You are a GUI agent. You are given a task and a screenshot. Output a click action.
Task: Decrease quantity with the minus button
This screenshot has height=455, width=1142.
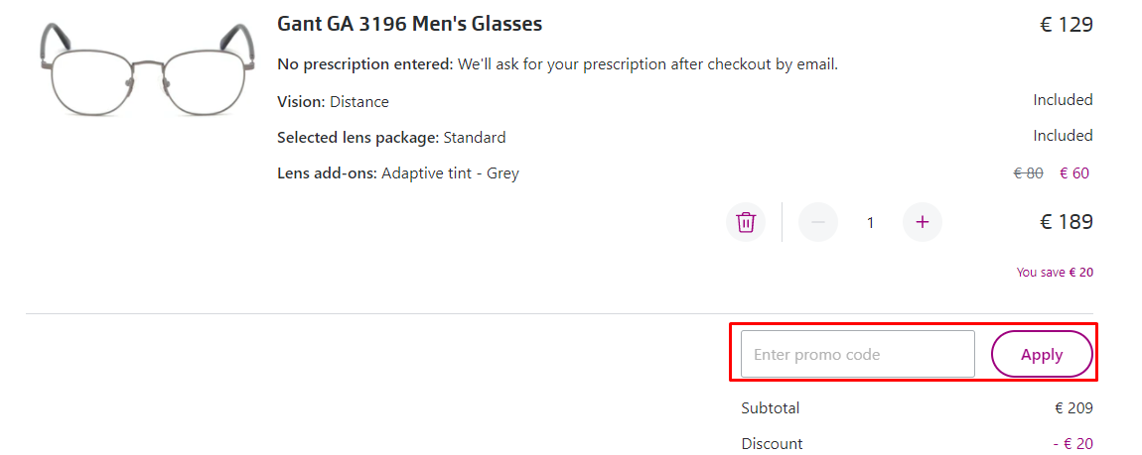(818, 222)
